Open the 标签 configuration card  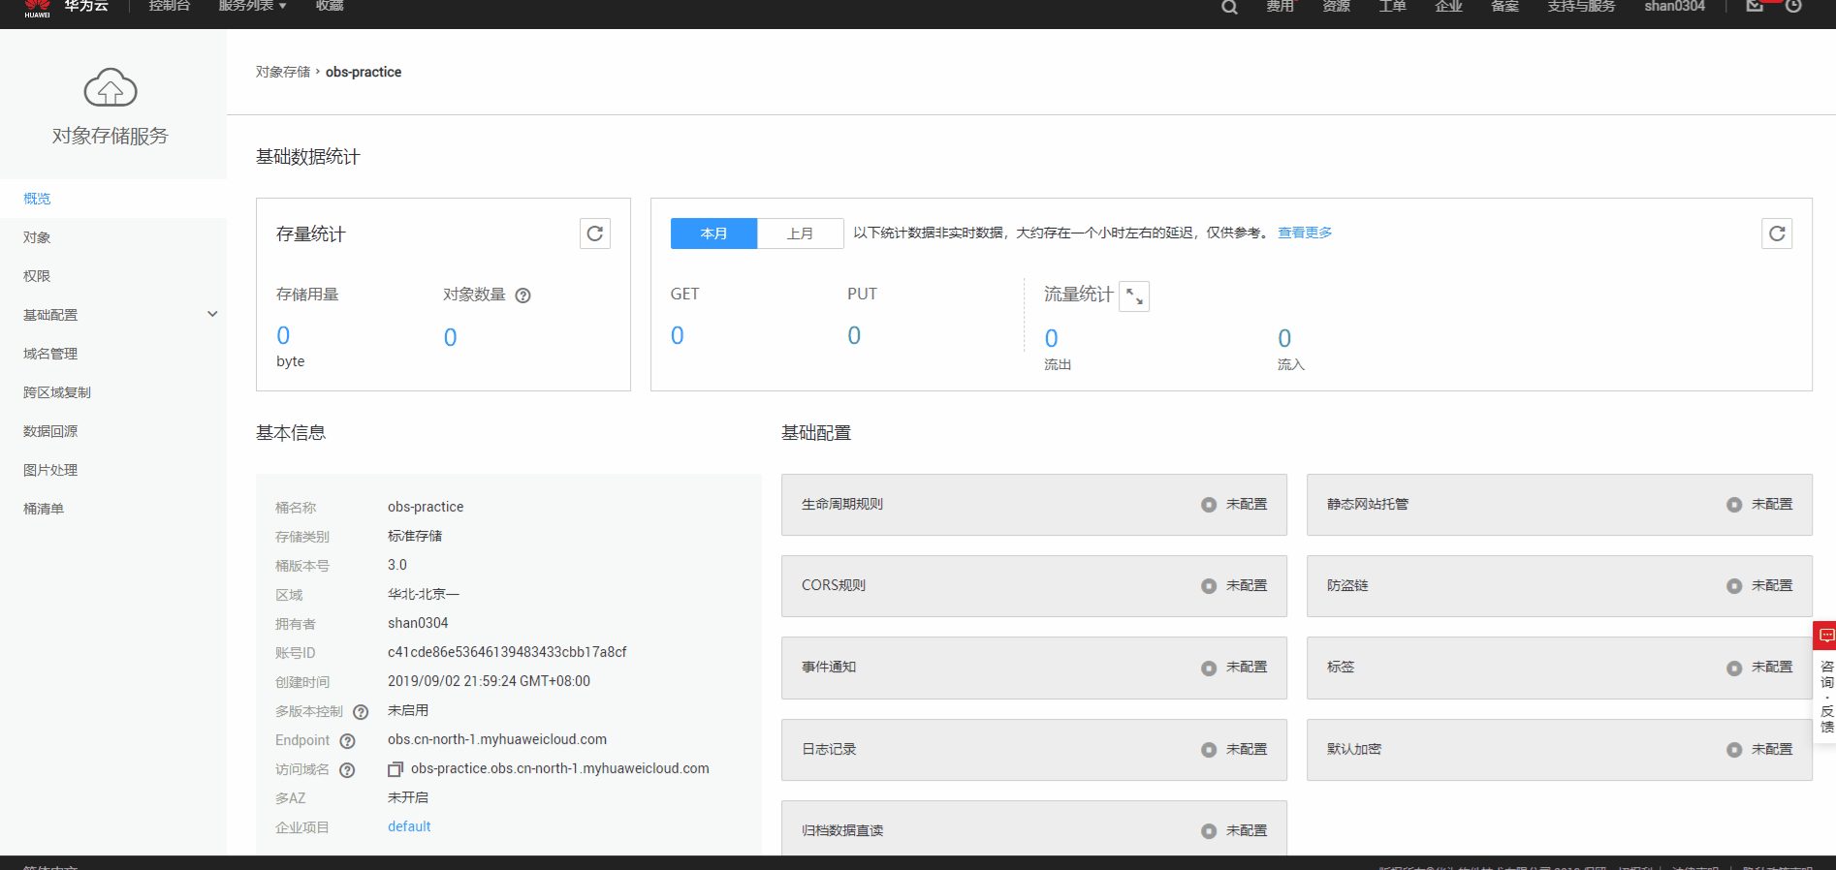tap(1560, 668)
